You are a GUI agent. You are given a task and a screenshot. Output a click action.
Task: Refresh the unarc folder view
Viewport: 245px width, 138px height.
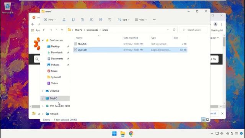174,30
